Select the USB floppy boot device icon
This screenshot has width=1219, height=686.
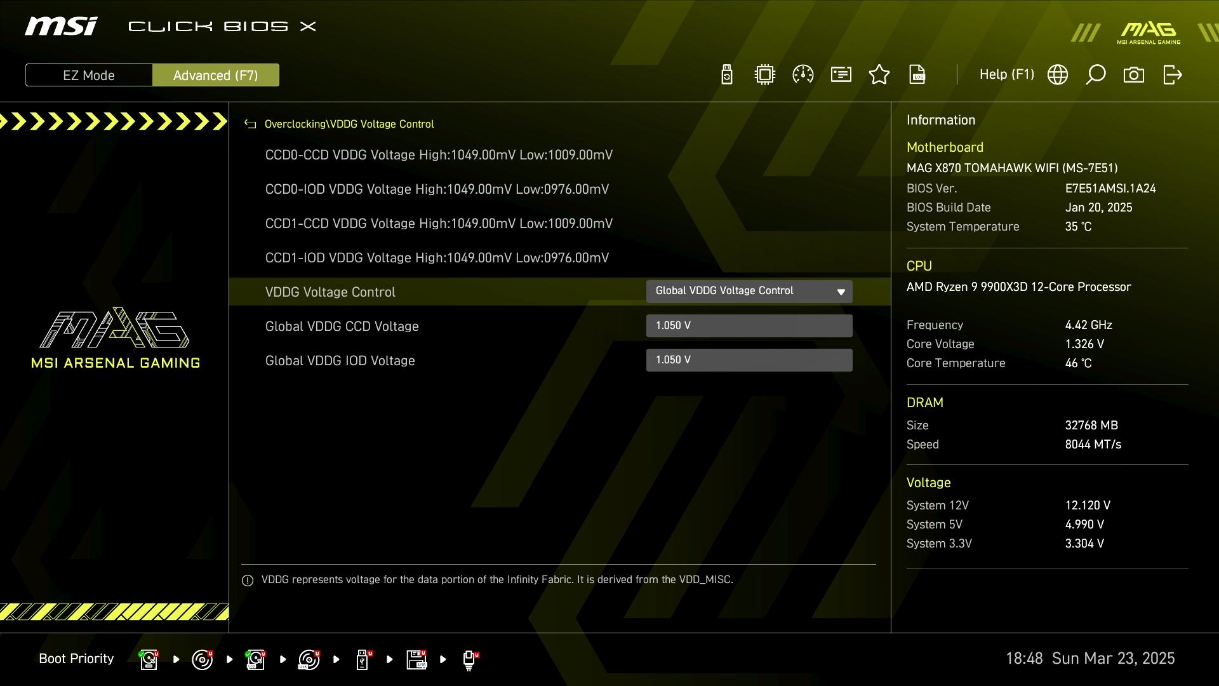(x=416, y=659)
